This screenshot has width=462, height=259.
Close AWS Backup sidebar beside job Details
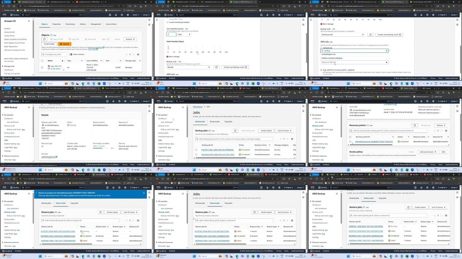point(29,107)
